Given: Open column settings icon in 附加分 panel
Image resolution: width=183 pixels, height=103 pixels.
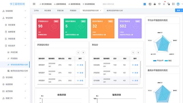Looking at the screenshot, I should point(138,53).
